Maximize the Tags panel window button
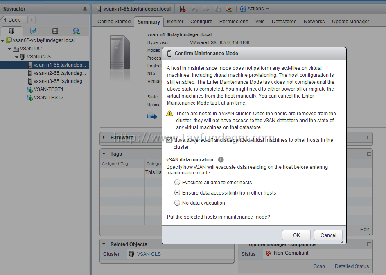Viewport: 386px width, 275px height. click(x=369, y=154)
